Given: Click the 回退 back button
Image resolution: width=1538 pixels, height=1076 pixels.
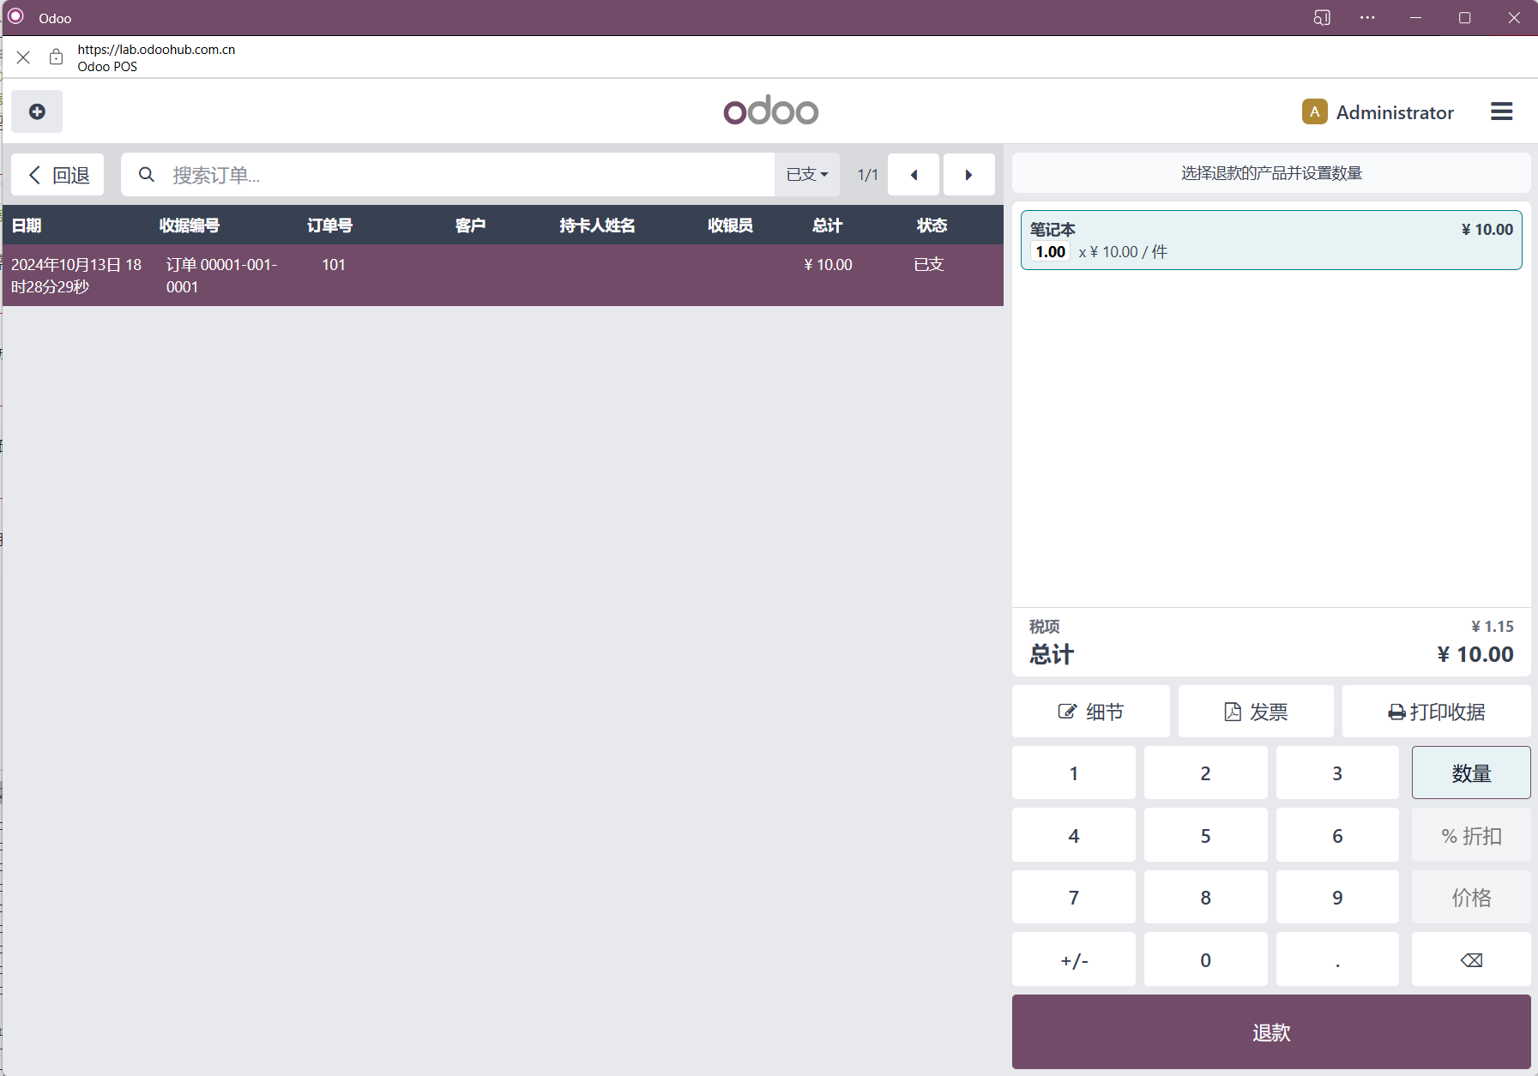Looking at the screenshot, I should (57, 175).
